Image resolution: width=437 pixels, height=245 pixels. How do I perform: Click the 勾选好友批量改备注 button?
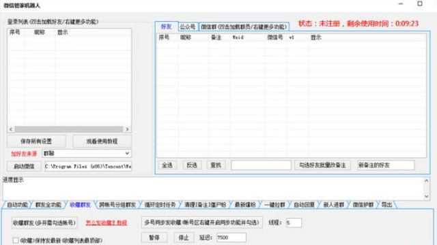pyautogui.click(x=322, y=165)
